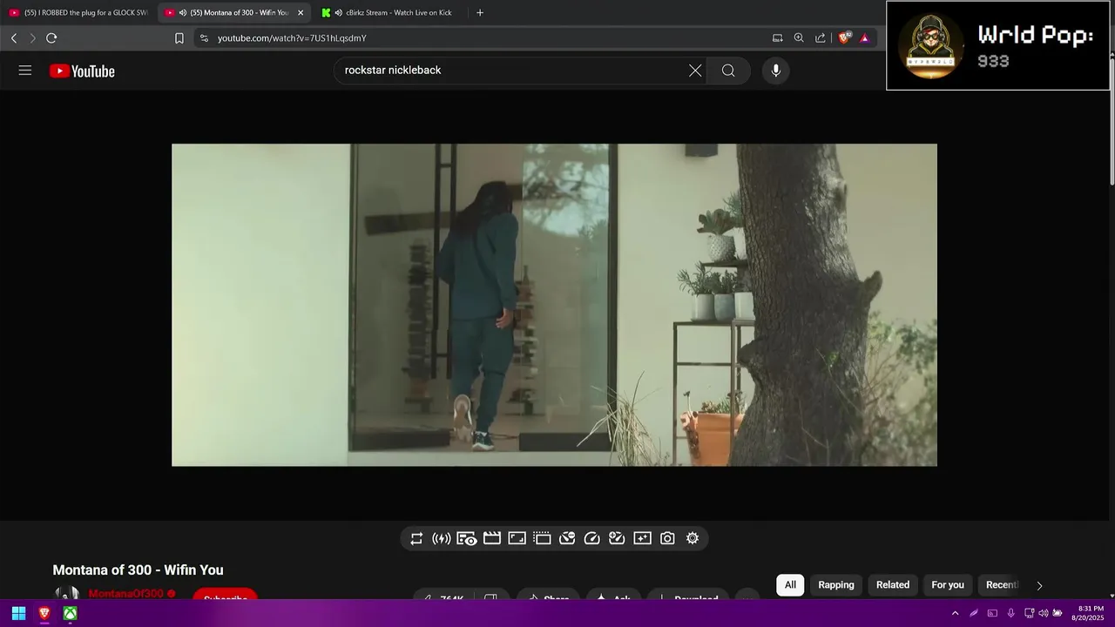
Task: Close the Montana of 300 browser tab
Action: [301, 13]
